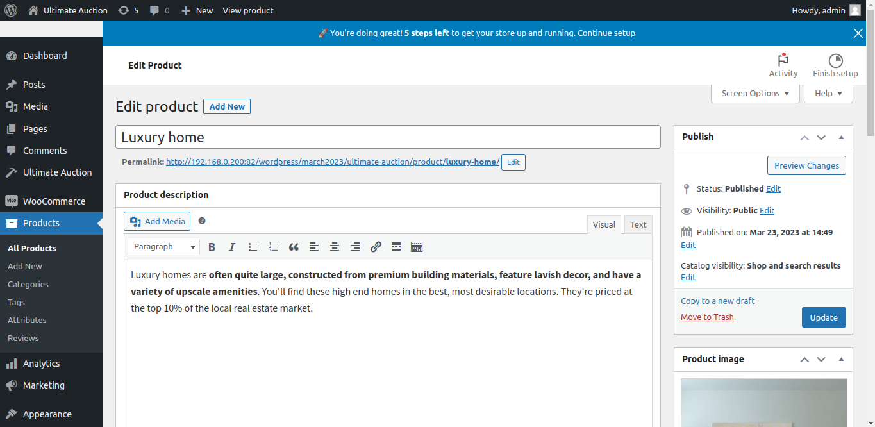875x427 pixels.
Task: Edit the Published status
Action: point(773,188)
